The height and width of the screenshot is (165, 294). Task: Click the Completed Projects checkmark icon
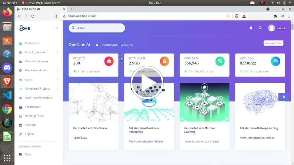(x=21, y=89)
